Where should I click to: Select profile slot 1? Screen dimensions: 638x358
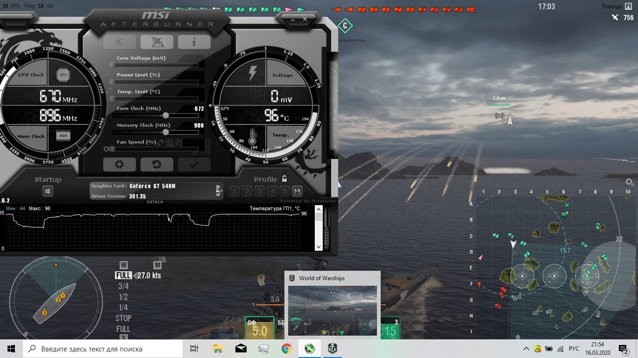[234, 191]
